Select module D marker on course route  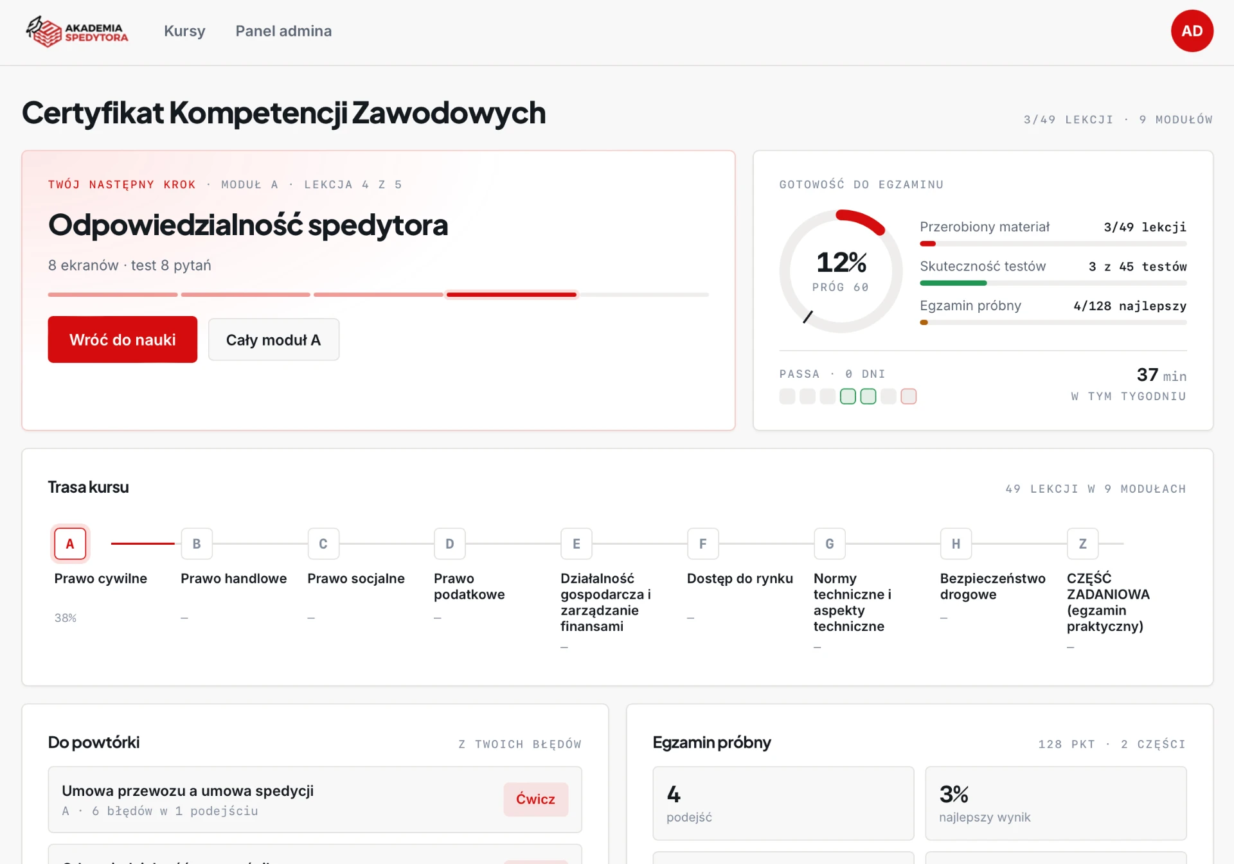pyautogui.click(x=450, y=543)
